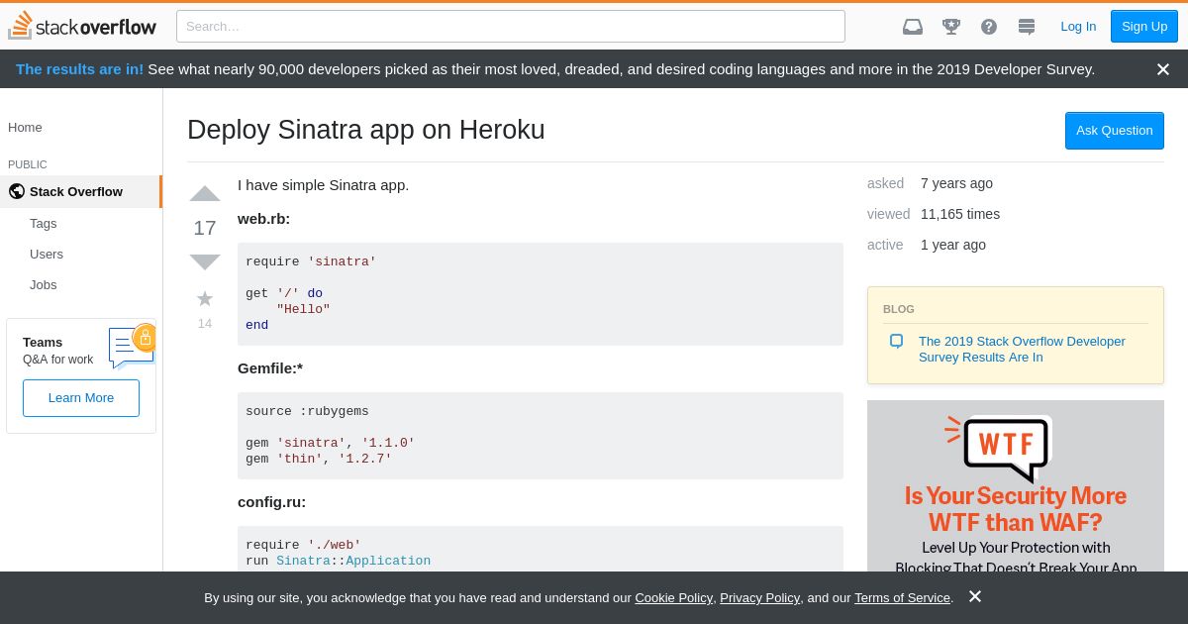1188x624 pixels.
Task: Click the '1 year ago' active link
Action: pyautogui.click(x=953, y=245)
